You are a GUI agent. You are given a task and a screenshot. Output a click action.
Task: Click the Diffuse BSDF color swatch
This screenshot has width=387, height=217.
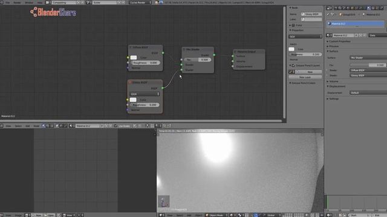134,58
